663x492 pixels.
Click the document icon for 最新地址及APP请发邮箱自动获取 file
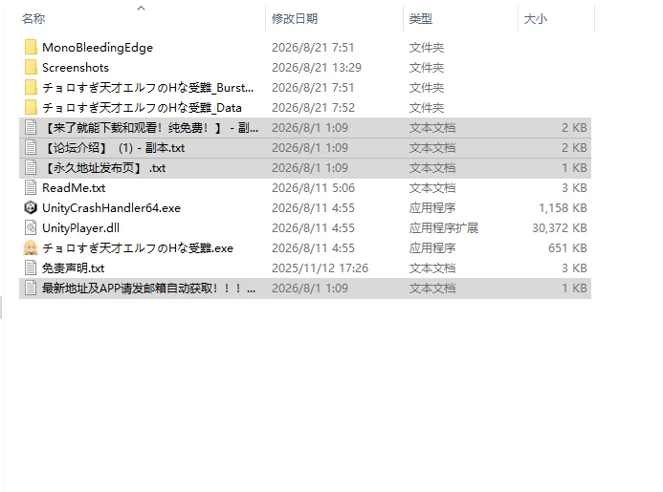pyautogui.click(x=31, y=288)
